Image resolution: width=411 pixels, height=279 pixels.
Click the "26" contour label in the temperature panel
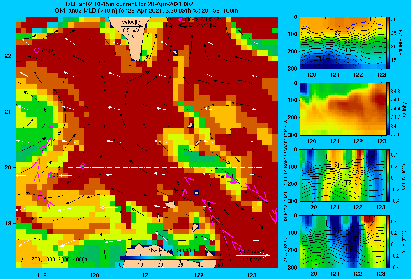[x=337, y=33]
